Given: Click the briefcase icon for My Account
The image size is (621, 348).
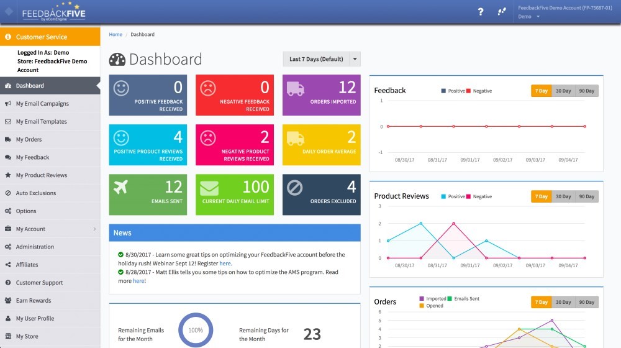Looking at the screenshot, I should [x=8, y=229].
